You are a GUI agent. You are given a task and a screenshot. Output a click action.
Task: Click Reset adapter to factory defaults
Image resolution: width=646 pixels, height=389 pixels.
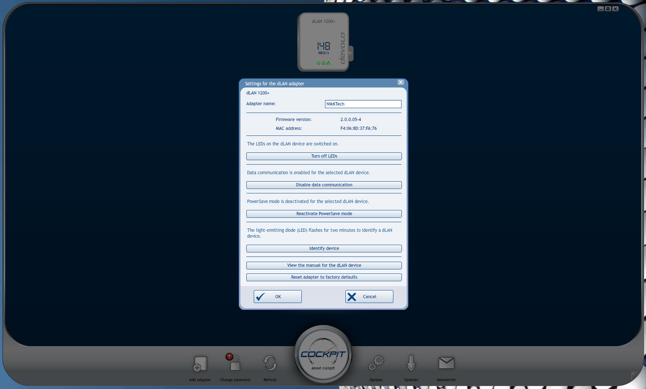pos(324,277)
